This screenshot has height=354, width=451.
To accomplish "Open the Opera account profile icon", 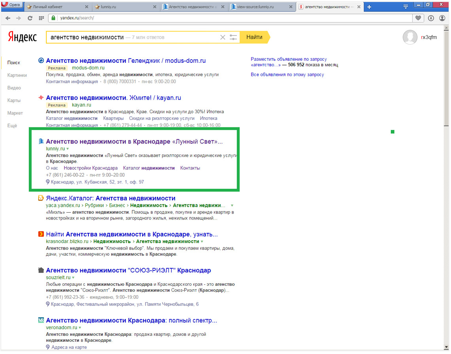I will pyautogui.click(x=442, y=18).
